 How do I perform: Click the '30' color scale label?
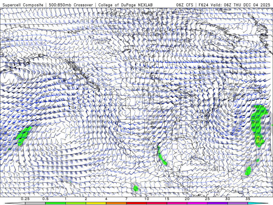coord(228,199)
